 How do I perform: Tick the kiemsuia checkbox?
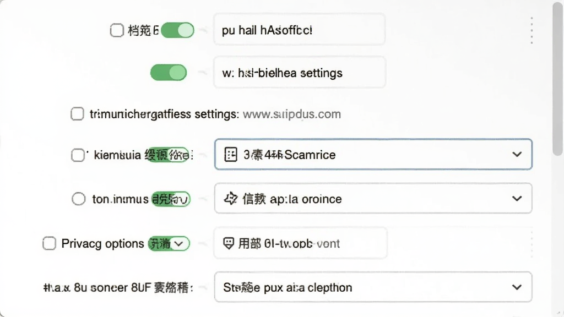click(x=78, y=155)
